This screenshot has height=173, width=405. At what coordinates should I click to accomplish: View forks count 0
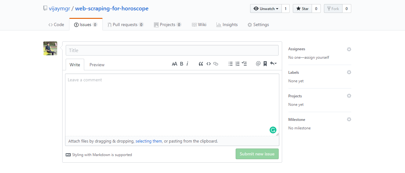click(x=347, y=9)
